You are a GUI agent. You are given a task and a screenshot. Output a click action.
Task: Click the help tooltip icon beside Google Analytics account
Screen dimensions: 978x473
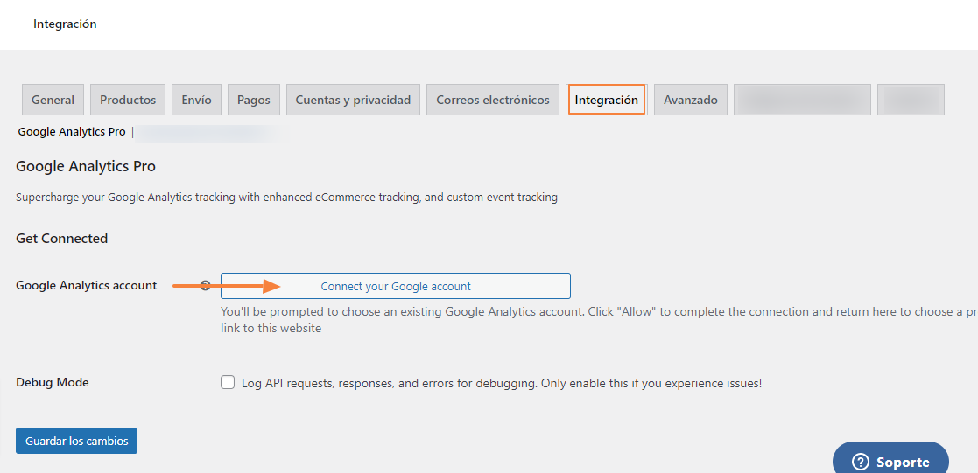(x=205, y=285)
